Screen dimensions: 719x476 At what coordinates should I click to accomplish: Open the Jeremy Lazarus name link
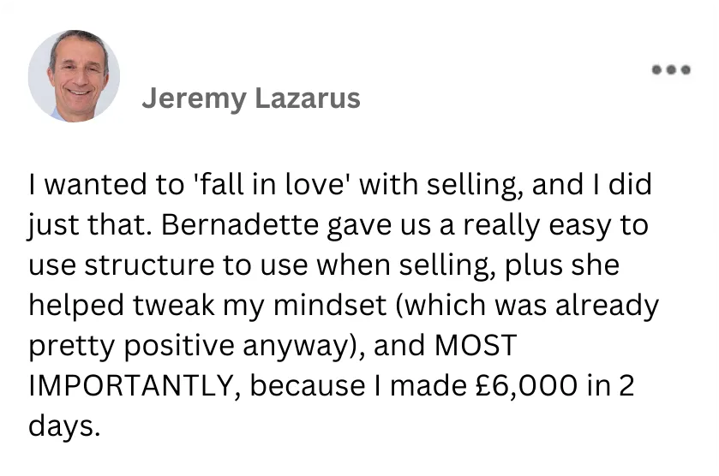pos(250,99)
